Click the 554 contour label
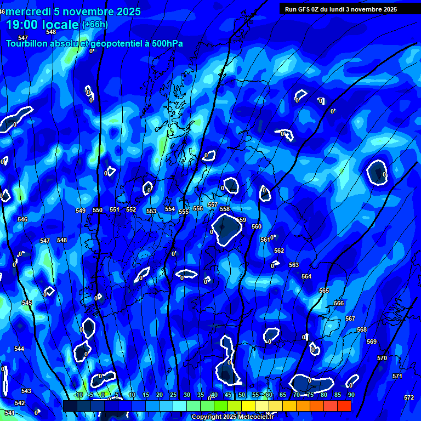The image size is (421, 421). (170, 209)
